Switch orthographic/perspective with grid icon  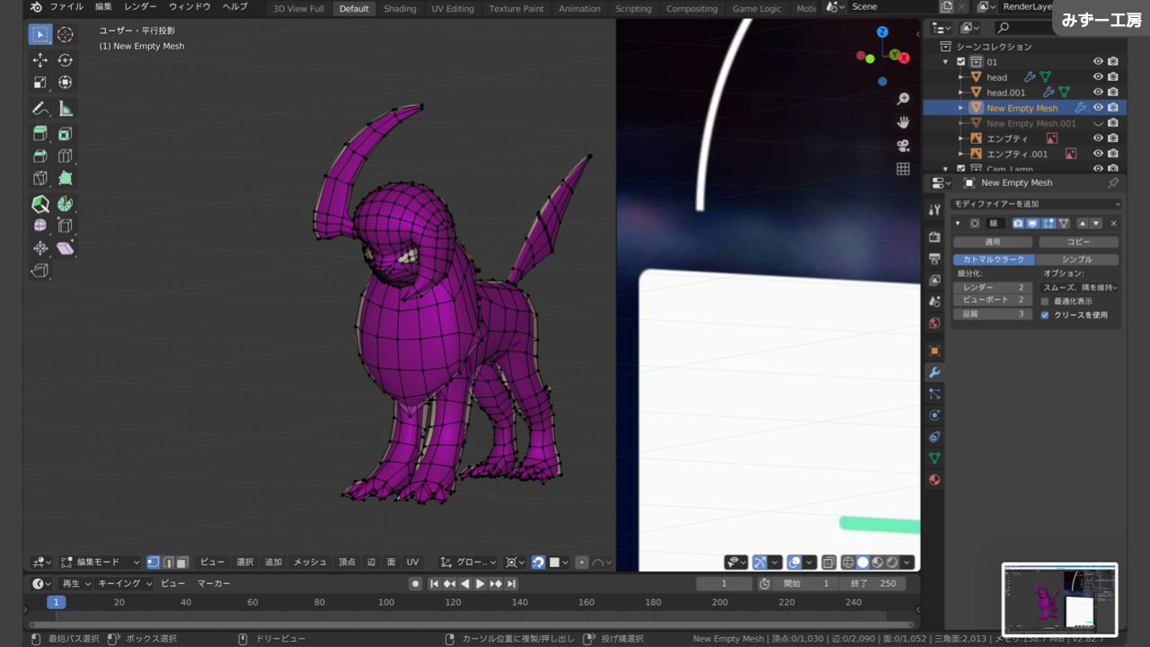(903, 169)
